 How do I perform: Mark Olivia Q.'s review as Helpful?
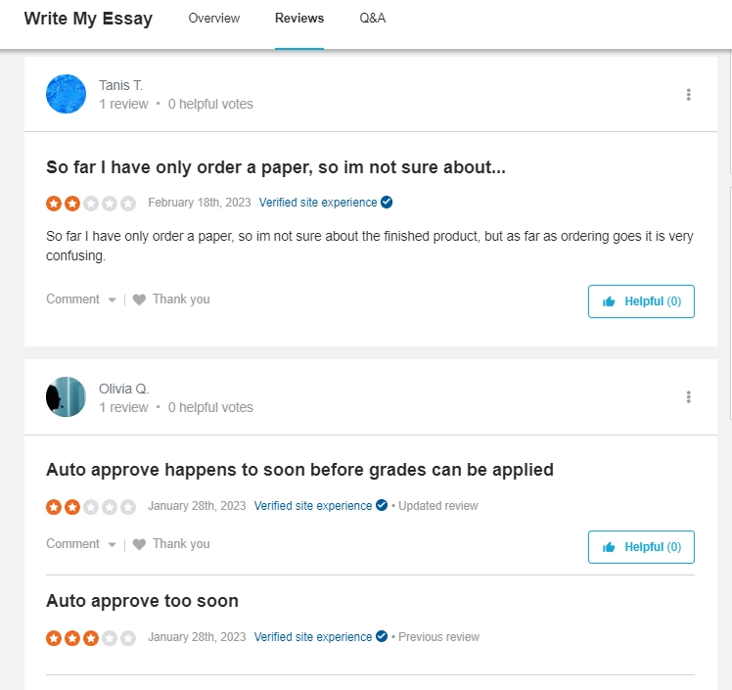tap(641, 547)
